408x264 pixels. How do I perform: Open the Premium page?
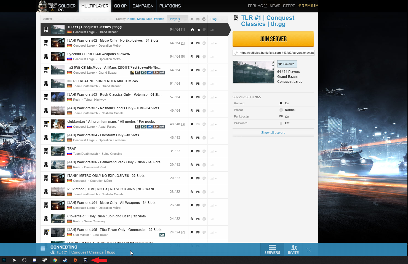tap(308, 6)
